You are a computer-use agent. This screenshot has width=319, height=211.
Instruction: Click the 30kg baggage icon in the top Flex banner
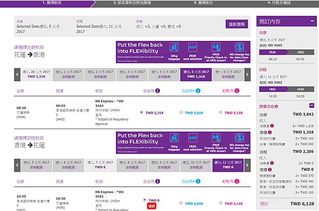pos(174,47)
